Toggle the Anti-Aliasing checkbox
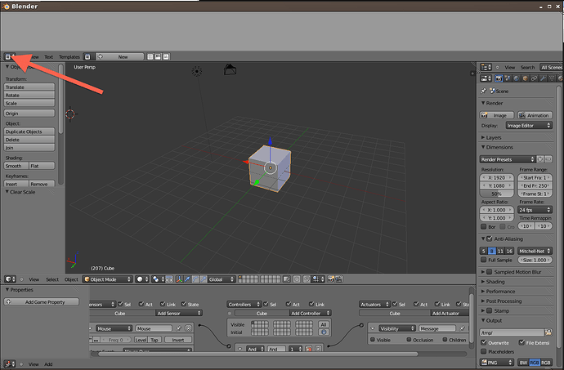The height and width of the screenshot is (370, 564). tap(489, 238)
